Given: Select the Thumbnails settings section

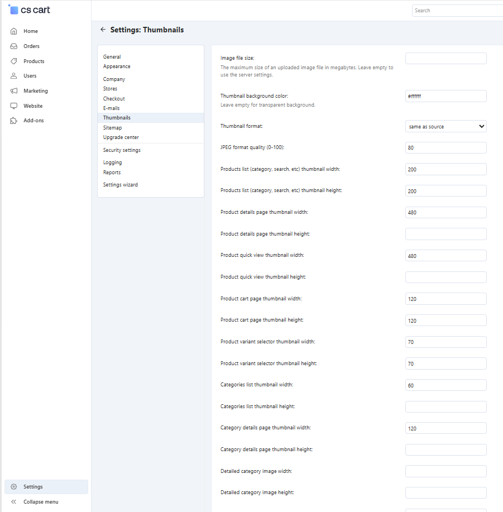Looking at the screenshot, I should (x=151, y=118).
